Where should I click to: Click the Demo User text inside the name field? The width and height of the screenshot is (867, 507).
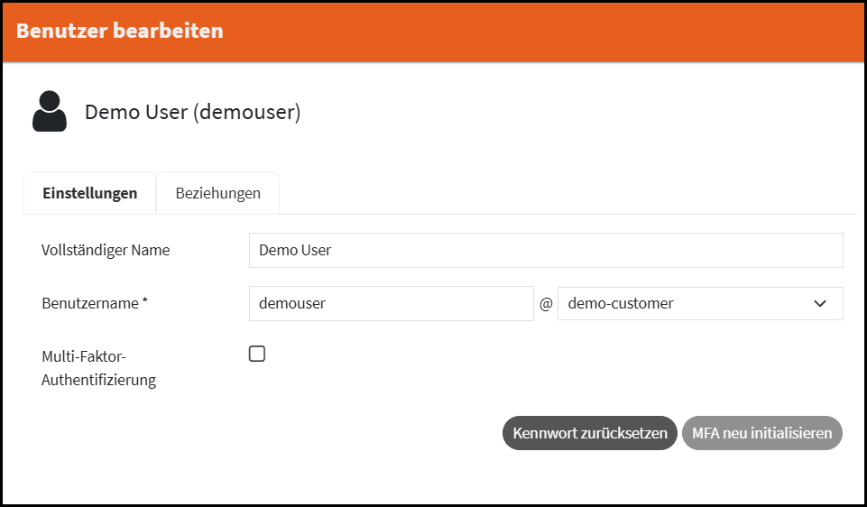(295, 251)
